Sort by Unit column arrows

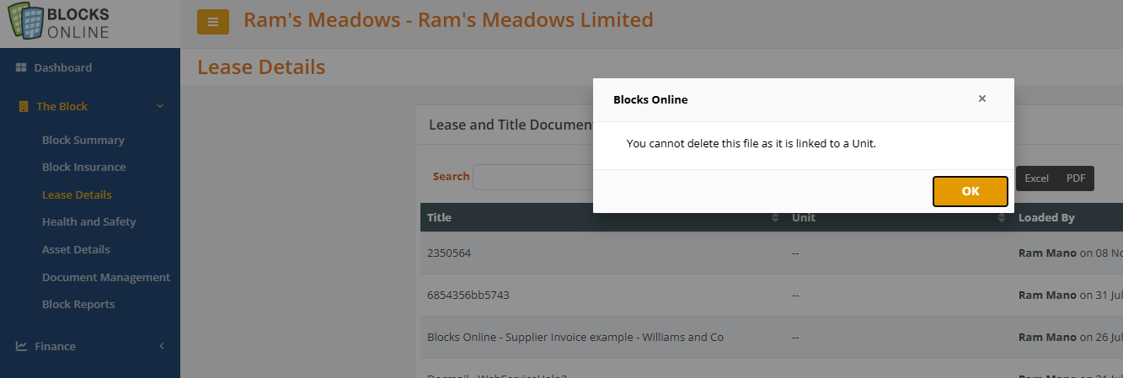1002,218
